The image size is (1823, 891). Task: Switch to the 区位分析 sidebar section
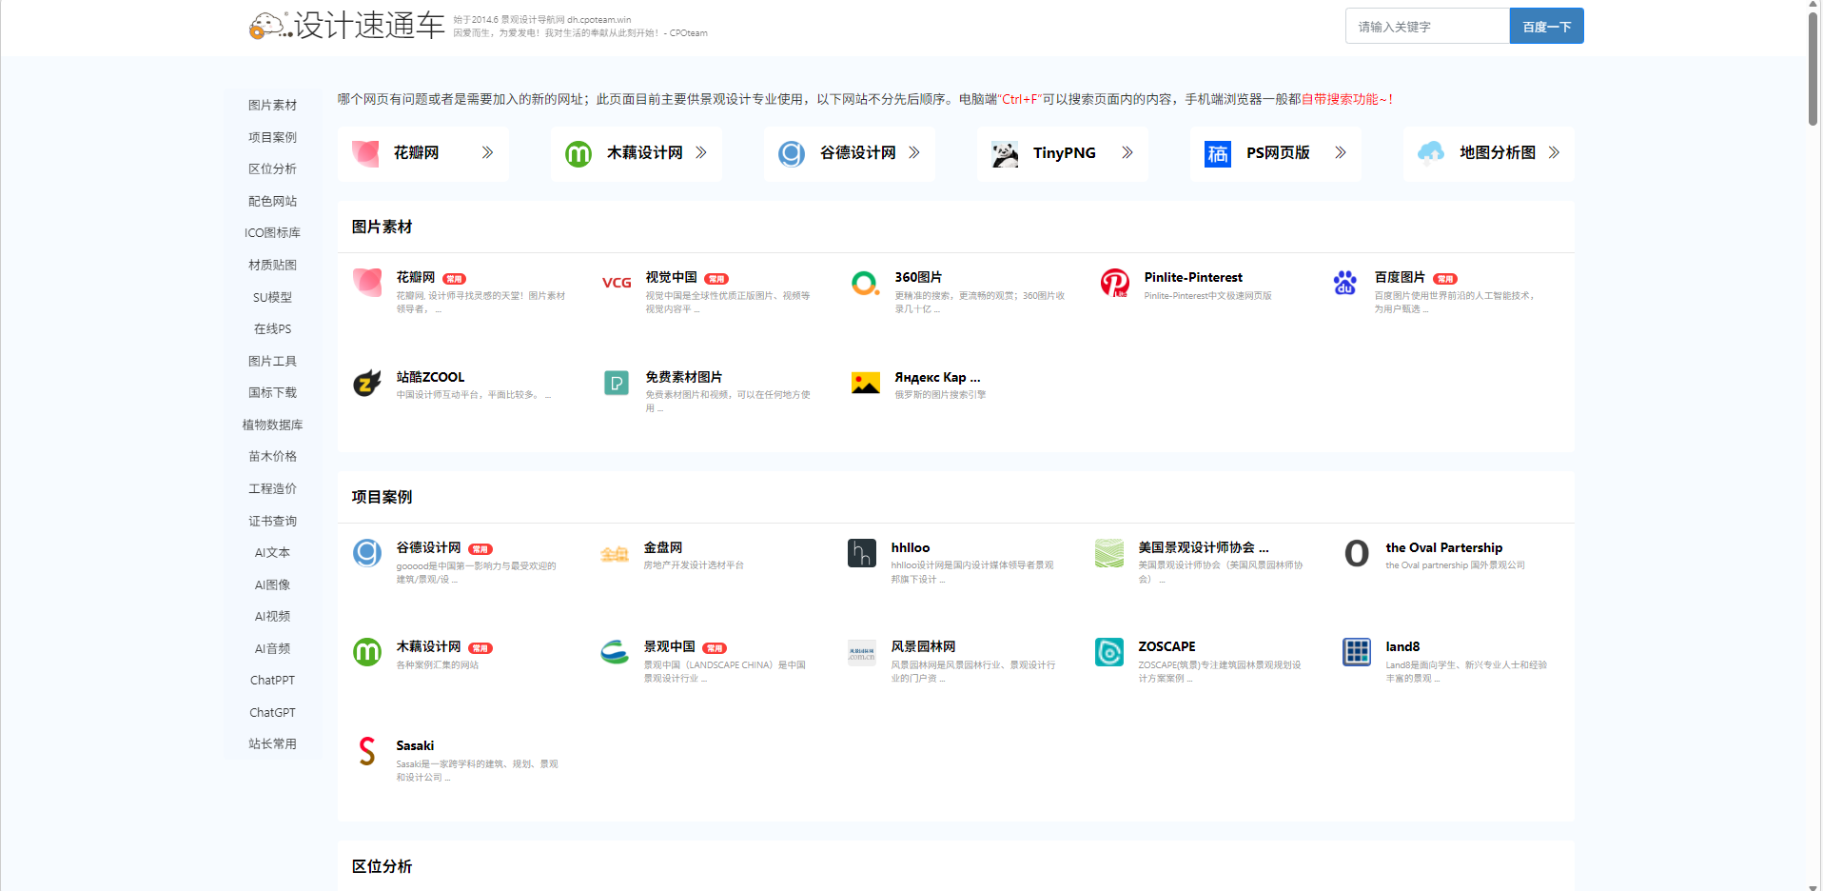tap(272, 168)
